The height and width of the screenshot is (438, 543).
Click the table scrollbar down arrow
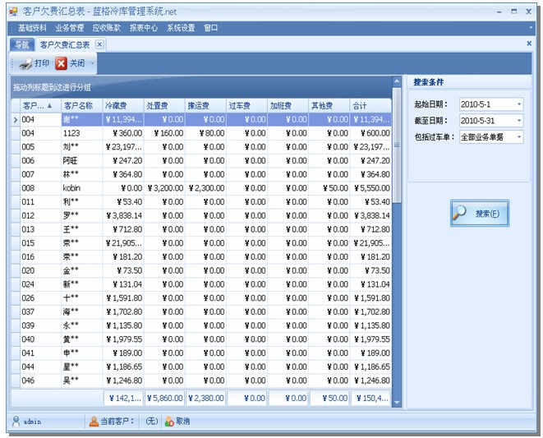397,402
